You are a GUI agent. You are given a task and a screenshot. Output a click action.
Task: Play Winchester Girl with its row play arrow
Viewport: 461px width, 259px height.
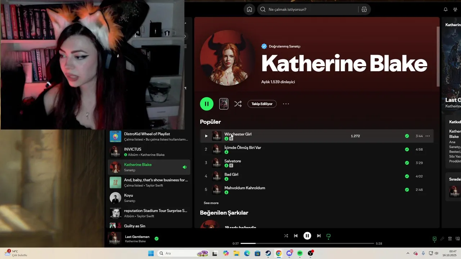click(x=206, y=136)
